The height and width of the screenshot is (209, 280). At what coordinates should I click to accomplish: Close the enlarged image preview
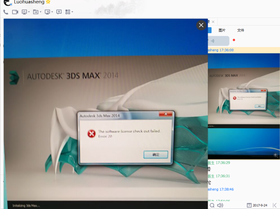(x=201, y=25)
